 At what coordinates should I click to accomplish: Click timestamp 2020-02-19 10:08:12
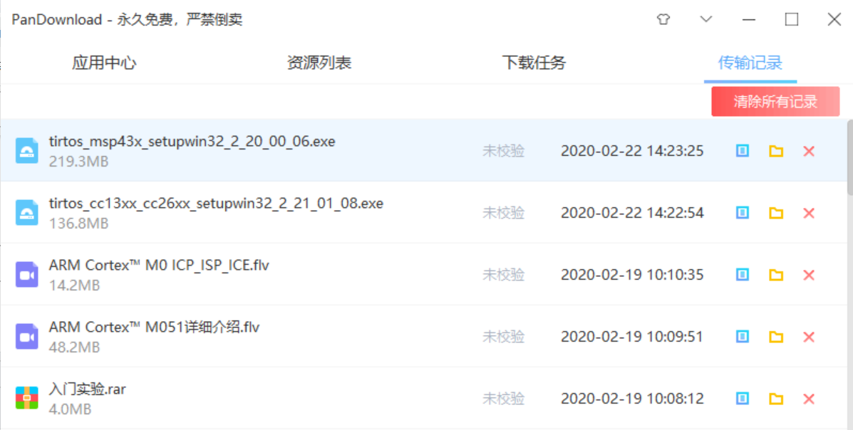click(632, 399)
